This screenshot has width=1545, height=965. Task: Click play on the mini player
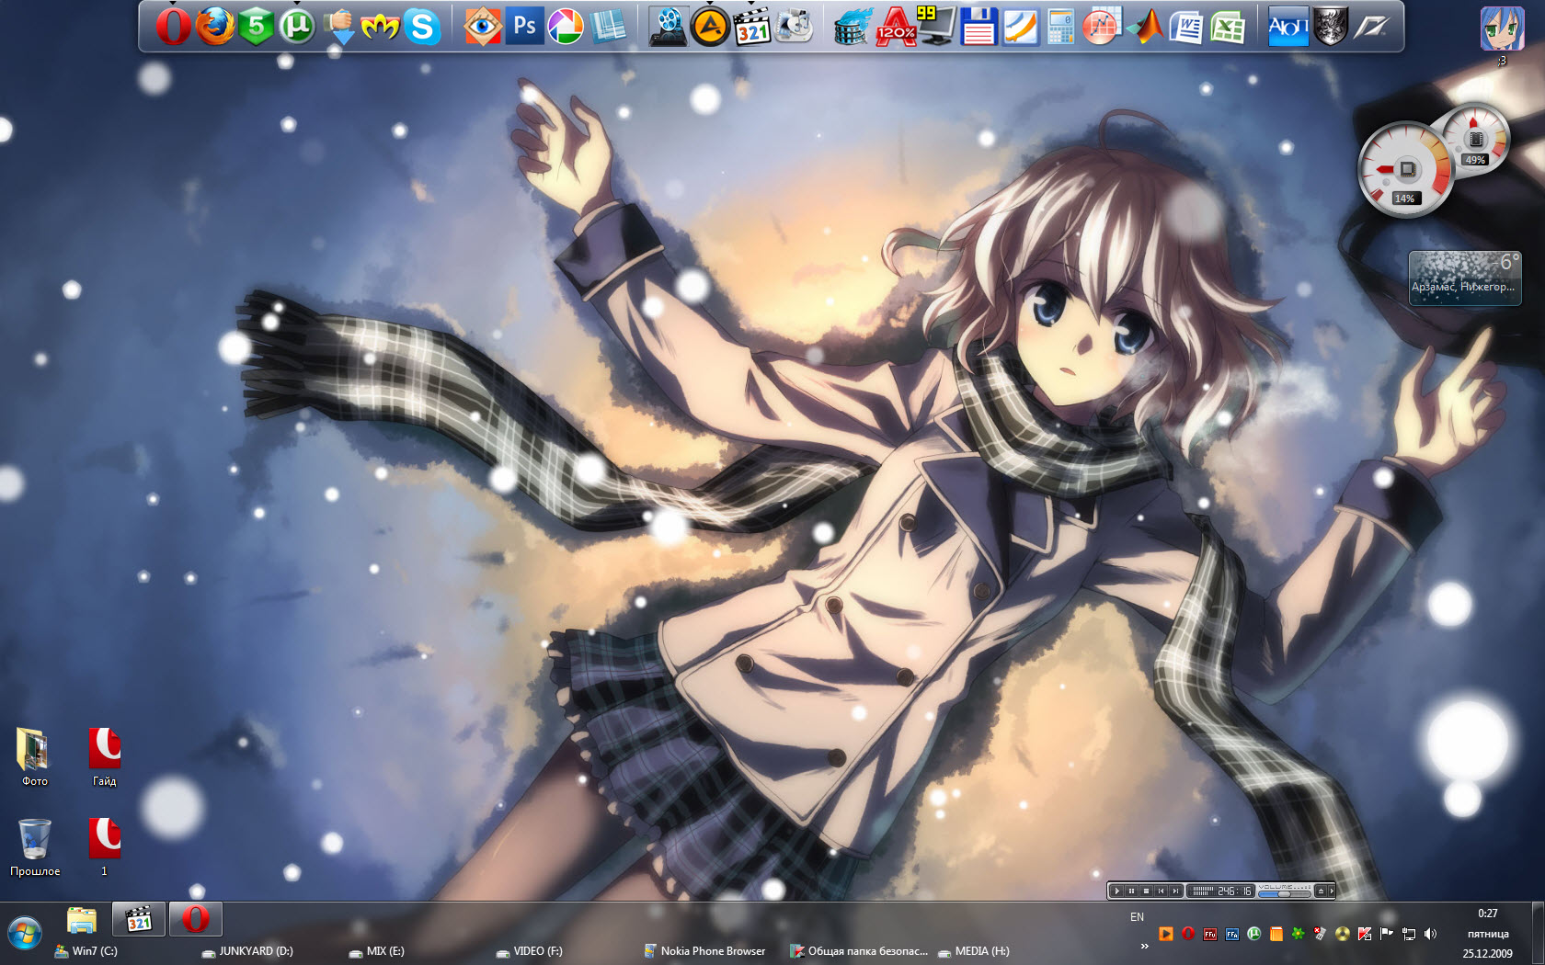[x=1116, y=891]
